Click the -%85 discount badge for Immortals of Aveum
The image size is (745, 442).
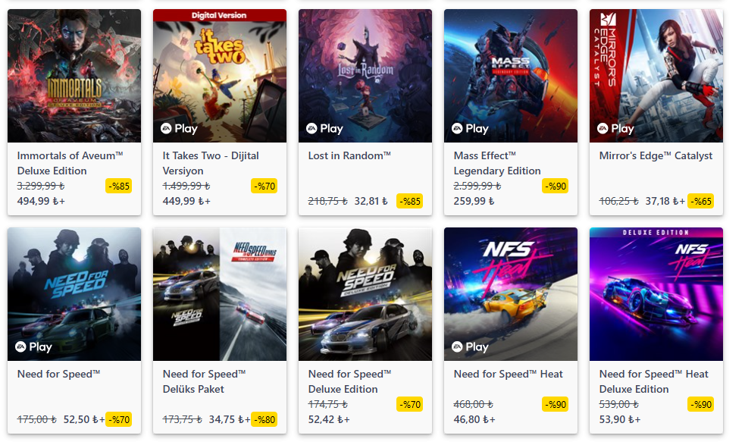(119, 186)
